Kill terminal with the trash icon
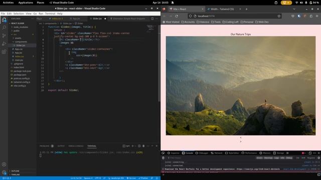The image size is (321, 180). point(143,146)
